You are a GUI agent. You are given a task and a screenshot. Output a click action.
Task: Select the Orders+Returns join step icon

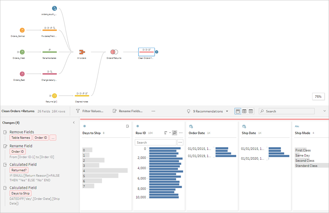(114, 52)
